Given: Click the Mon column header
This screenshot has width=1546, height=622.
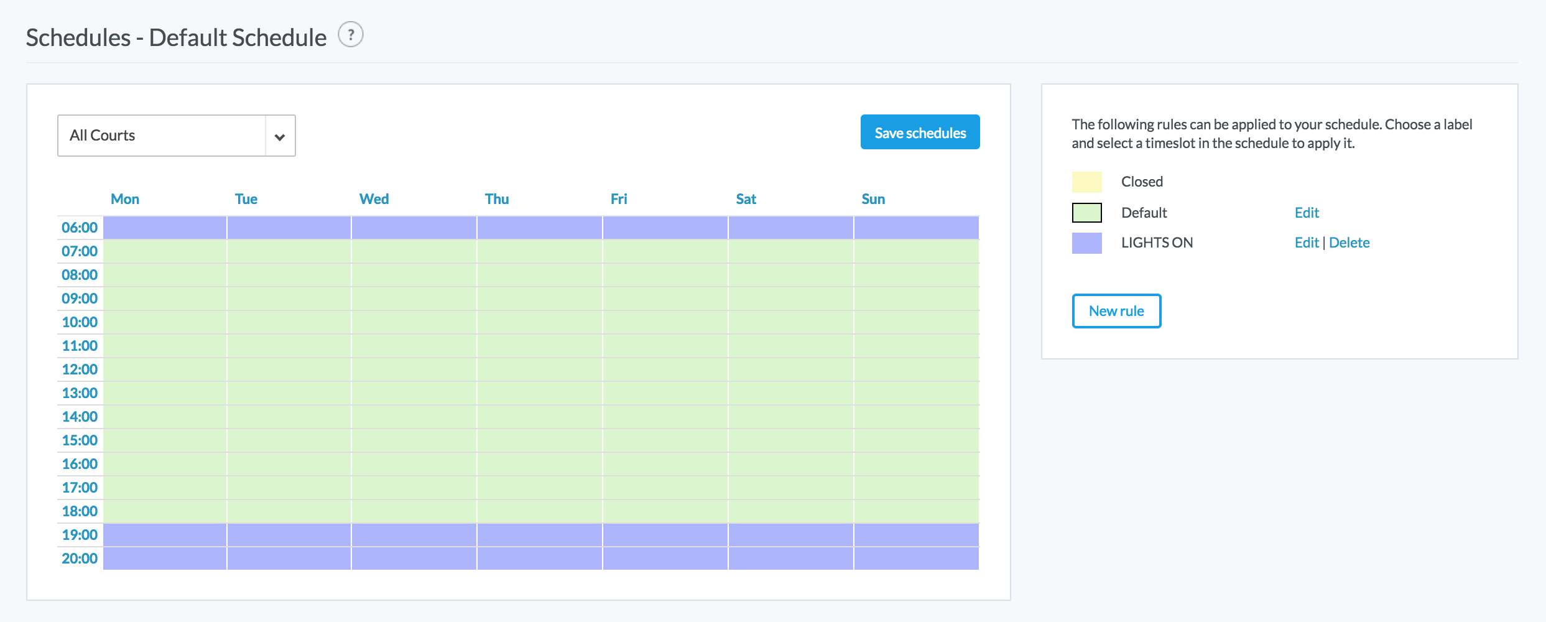Looking at the screenshot, I should coord(125,199).
